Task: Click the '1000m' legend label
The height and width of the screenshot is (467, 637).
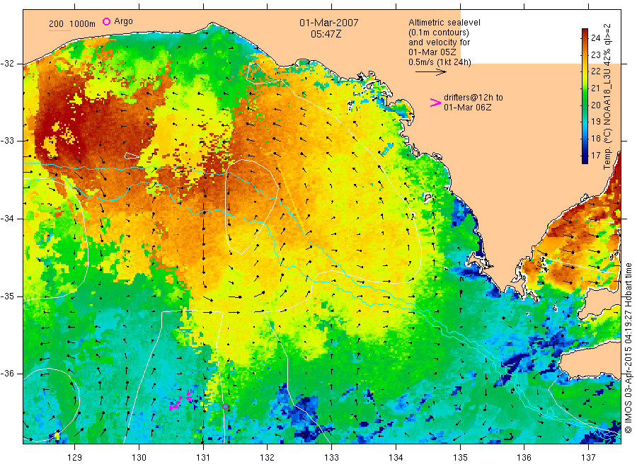Action: click(83, 24)
